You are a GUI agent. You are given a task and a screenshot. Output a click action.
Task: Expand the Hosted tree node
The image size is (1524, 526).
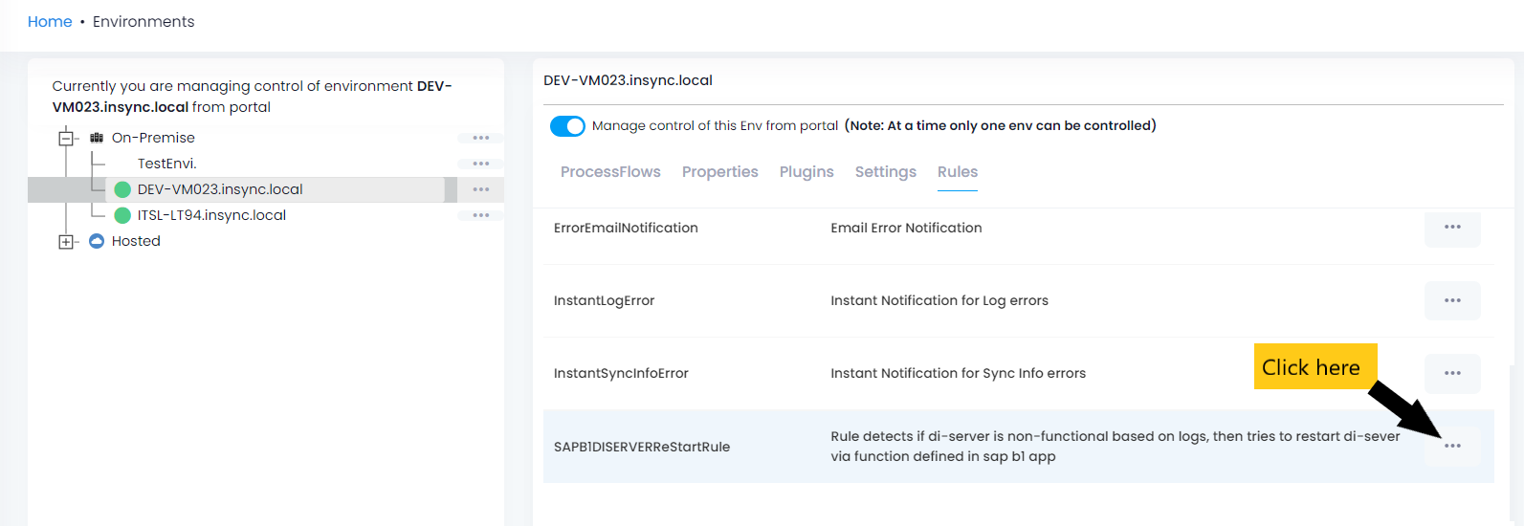pos(66,242)
